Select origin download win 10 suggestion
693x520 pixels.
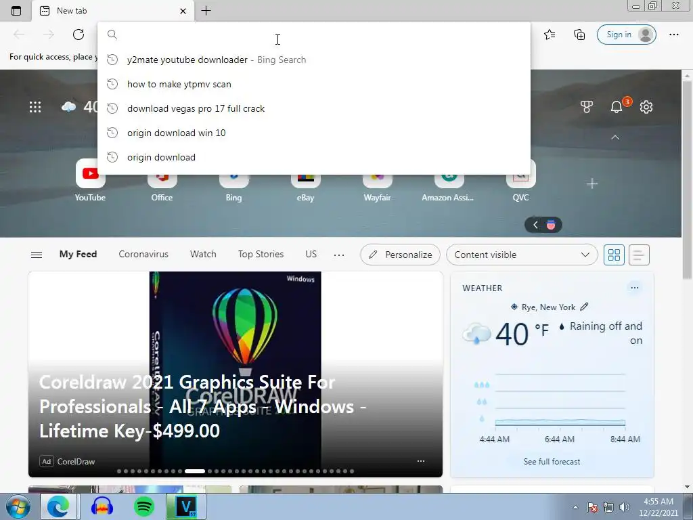point(314,133)
